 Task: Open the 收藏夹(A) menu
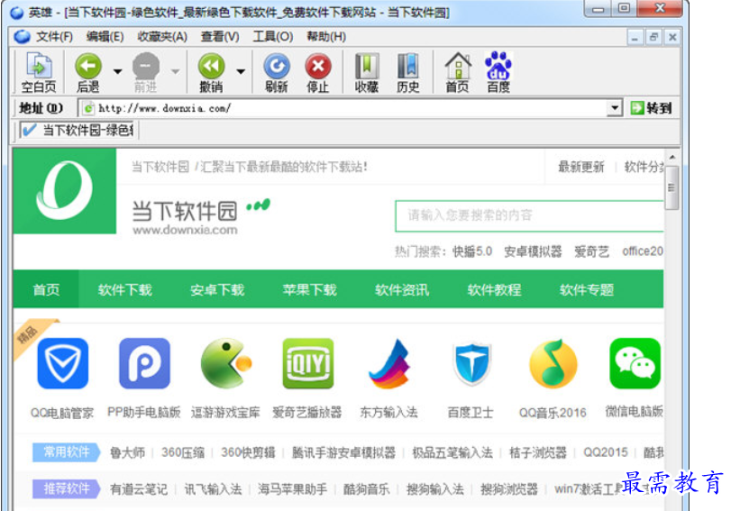(162, 36)
